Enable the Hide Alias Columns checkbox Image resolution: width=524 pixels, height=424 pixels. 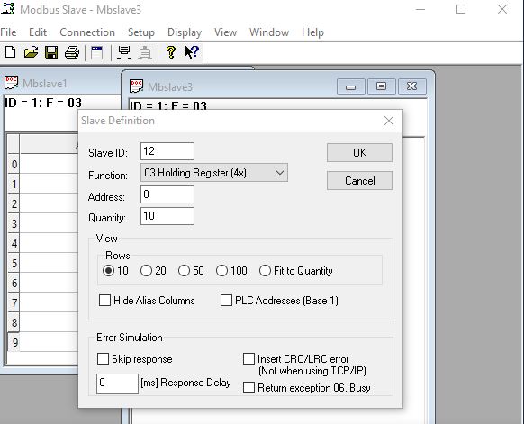coord(104,300)
